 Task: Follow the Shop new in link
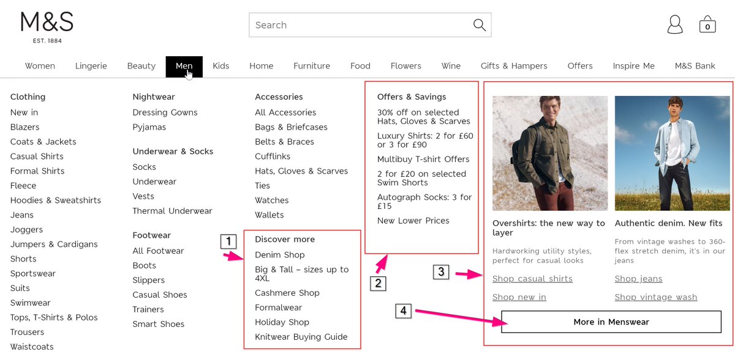tap(519, 297)
